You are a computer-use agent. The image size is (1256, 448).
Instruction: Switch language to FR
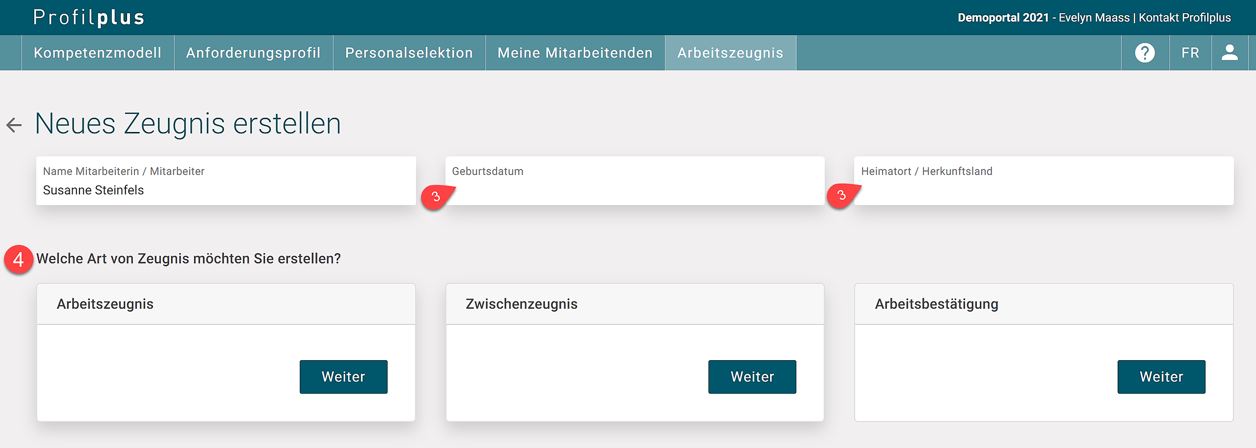click(1190, 53)
